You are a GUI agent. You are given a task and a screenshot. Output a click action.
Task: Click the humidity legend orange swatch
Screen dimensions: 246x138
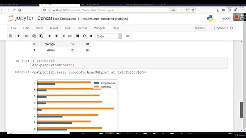pyautogui.click(x=96, y=87)
